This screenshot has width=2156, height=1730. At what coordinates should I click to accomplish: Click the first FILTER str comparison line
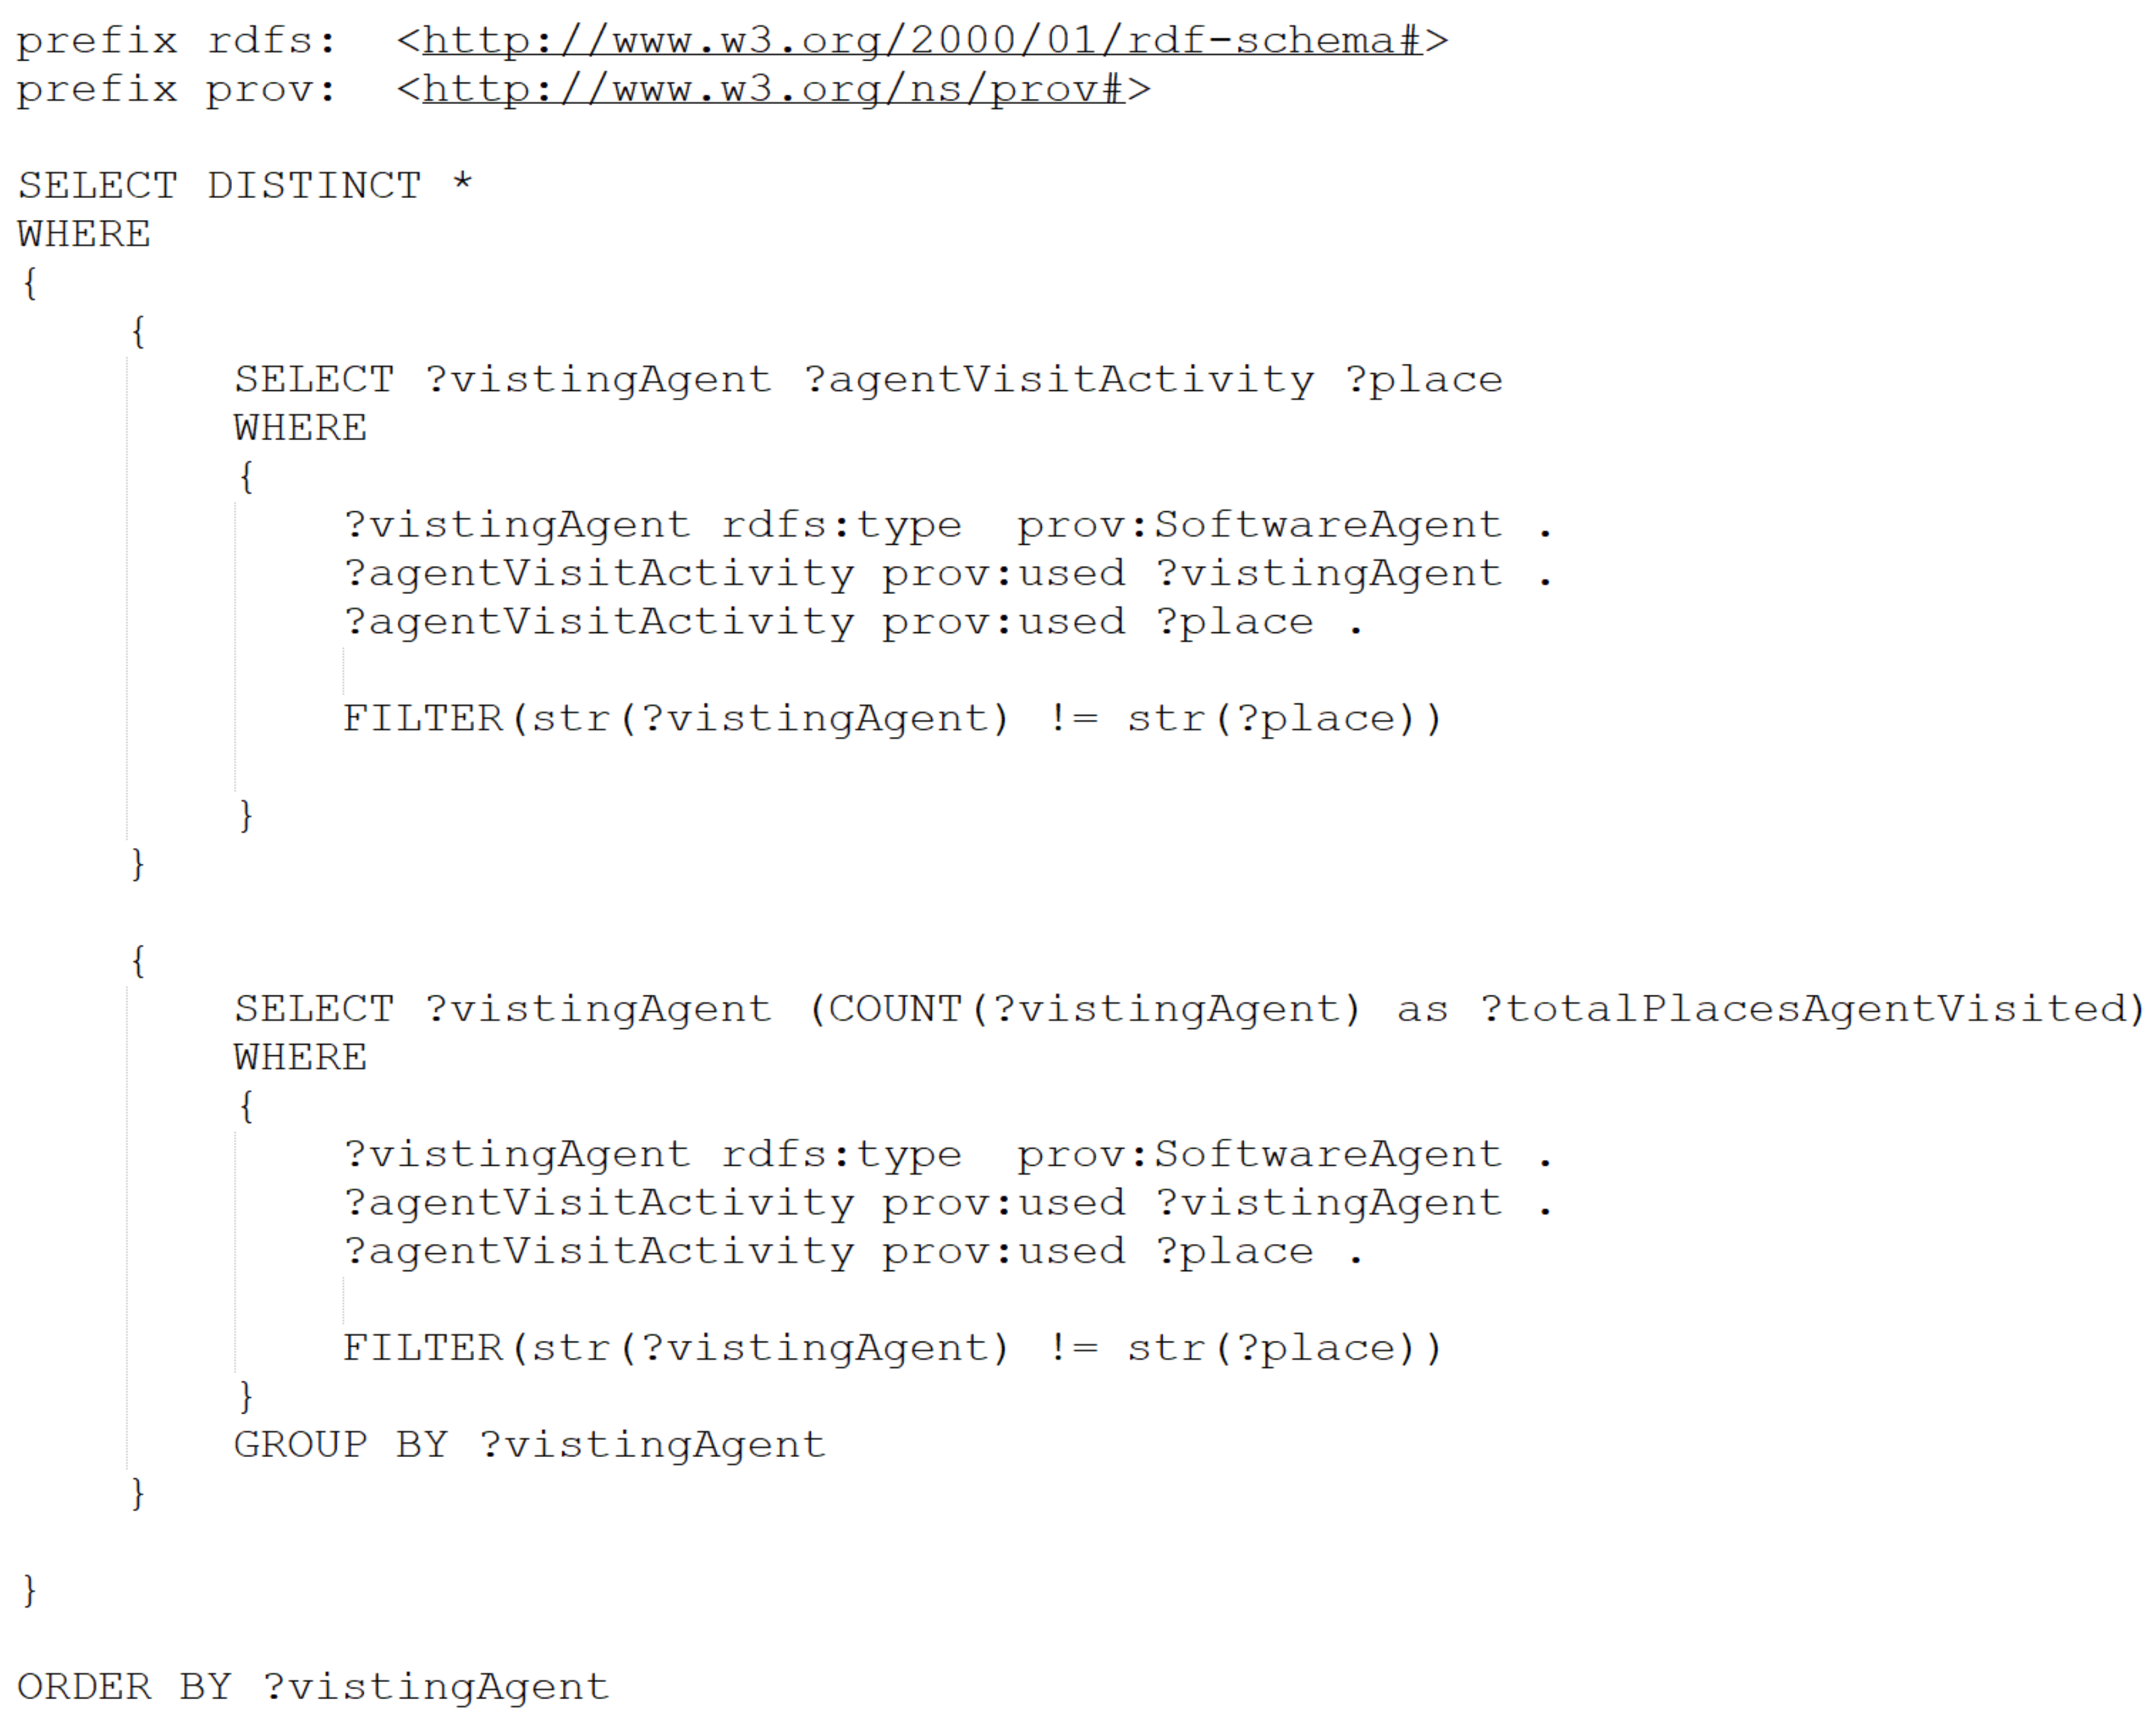pyautogui.click(x=892, y=720)
